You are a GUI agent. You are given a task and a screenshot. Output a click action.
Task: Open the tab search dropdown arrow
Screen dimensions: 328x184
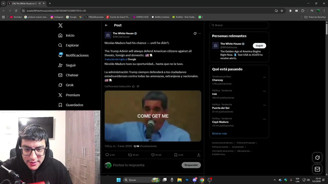pos(3,3)
